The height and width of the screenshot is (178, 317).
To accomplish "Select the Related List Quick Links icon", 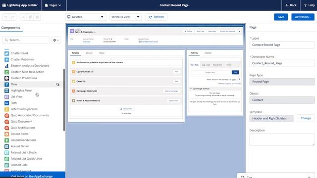I will 6,159.
